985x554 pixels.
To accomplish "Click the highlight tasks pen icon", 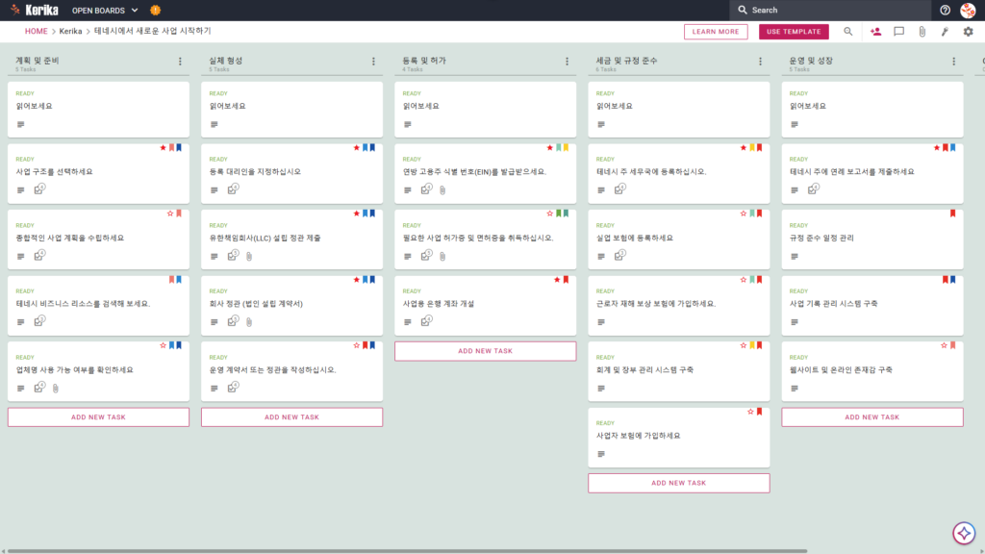I will [945, 32].
